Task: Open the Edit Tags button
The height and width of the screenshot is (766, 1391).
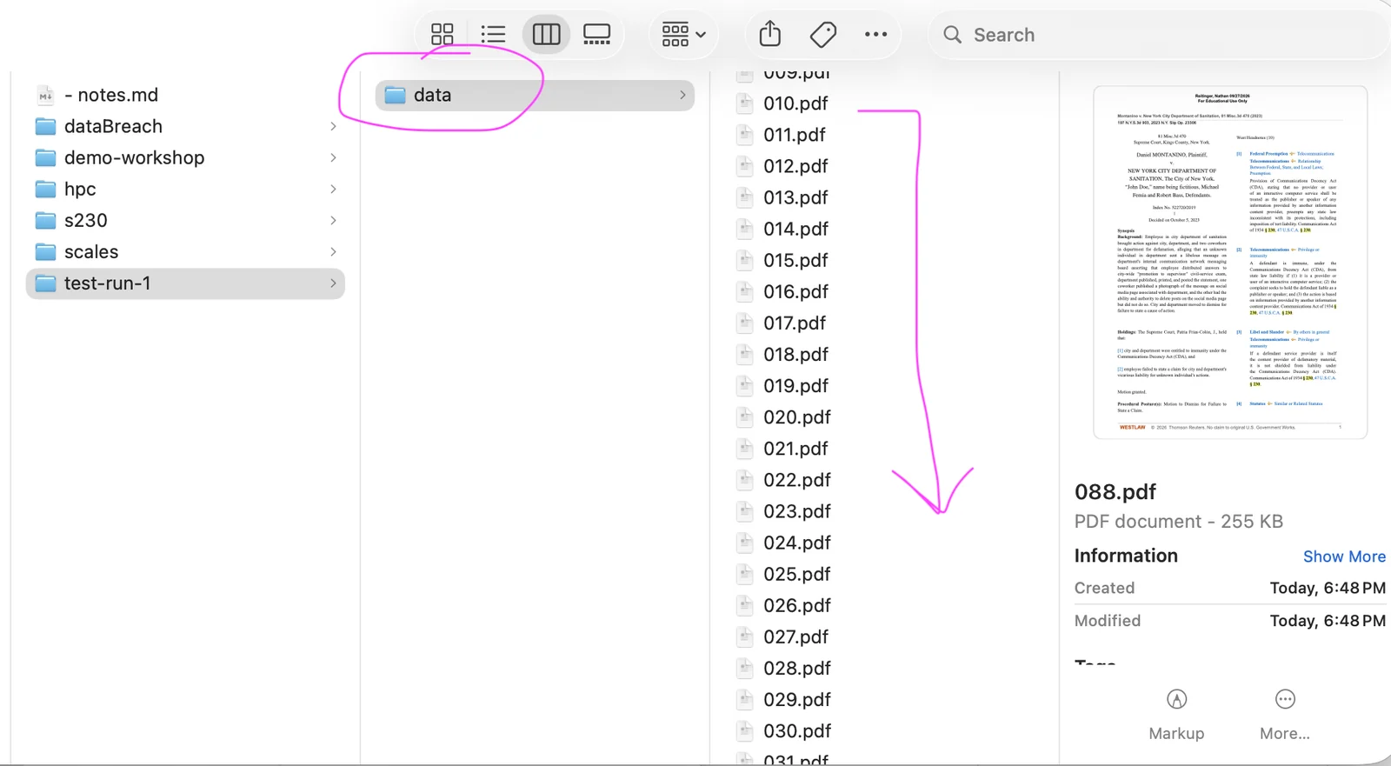Action: coord(822,35)
